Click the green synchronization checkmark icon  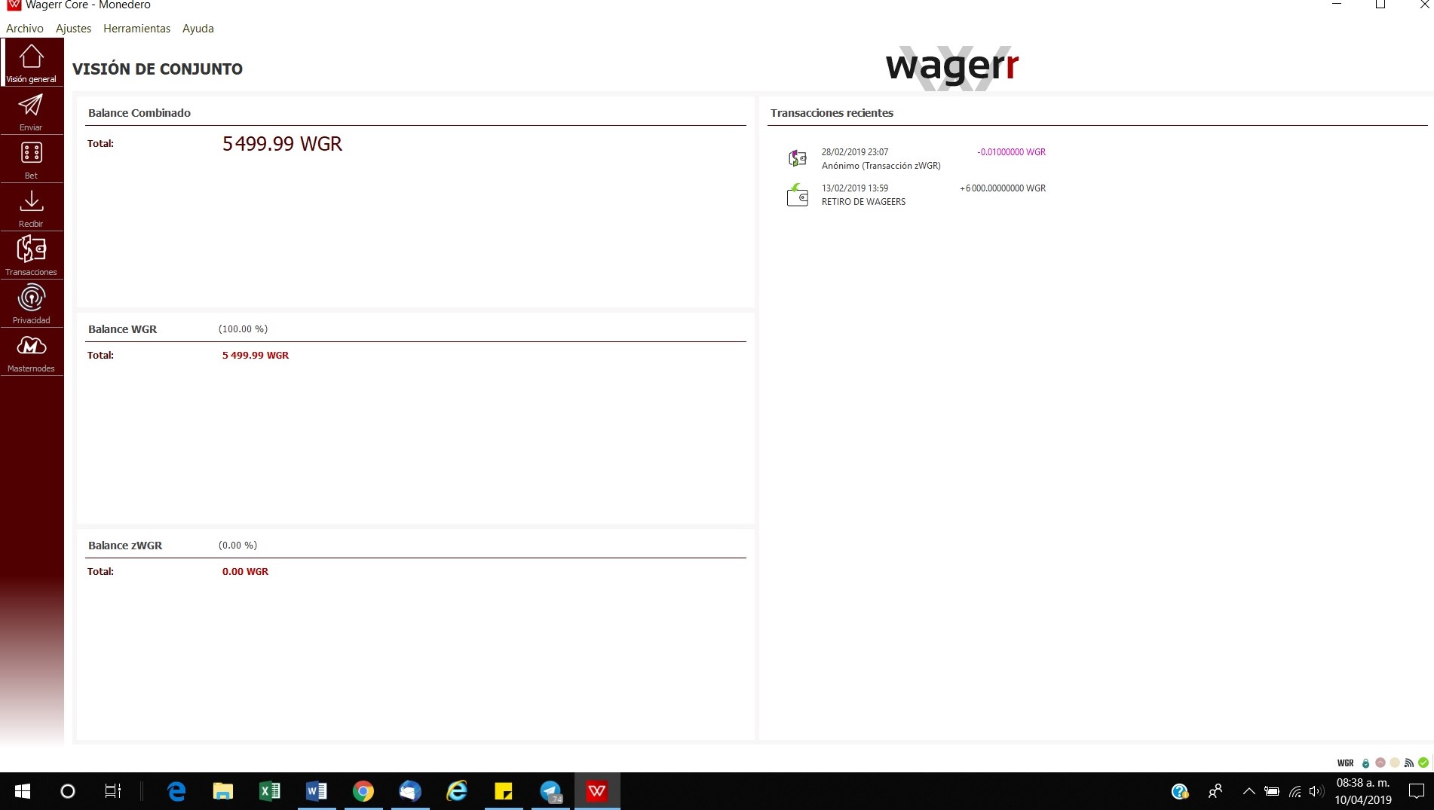(x=1423, y=763)
